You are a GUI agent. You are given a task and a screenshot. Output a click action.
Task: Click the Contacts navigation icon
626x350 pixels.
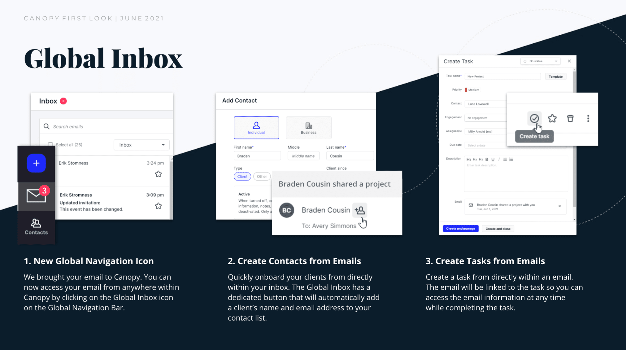coord(36,226)
